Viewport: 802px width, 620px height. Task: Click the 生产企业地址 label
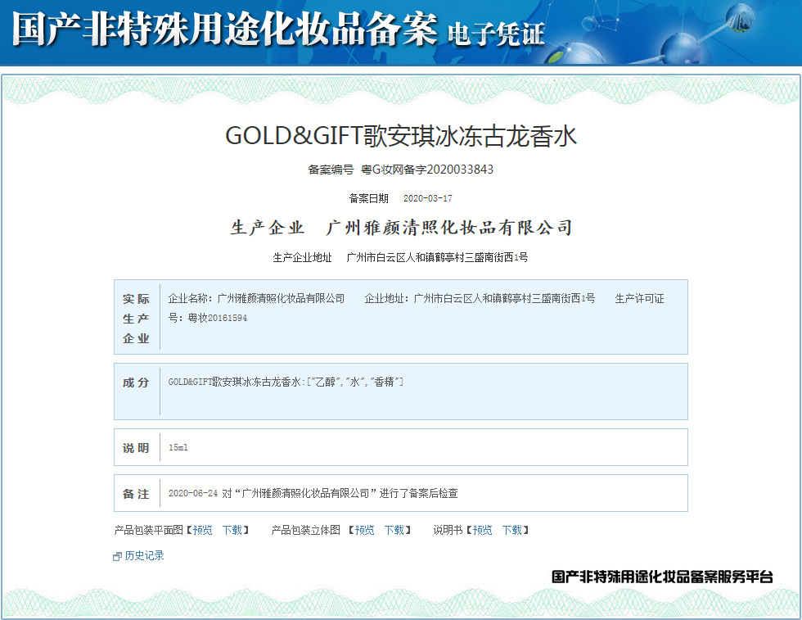[x=302, y=257]
